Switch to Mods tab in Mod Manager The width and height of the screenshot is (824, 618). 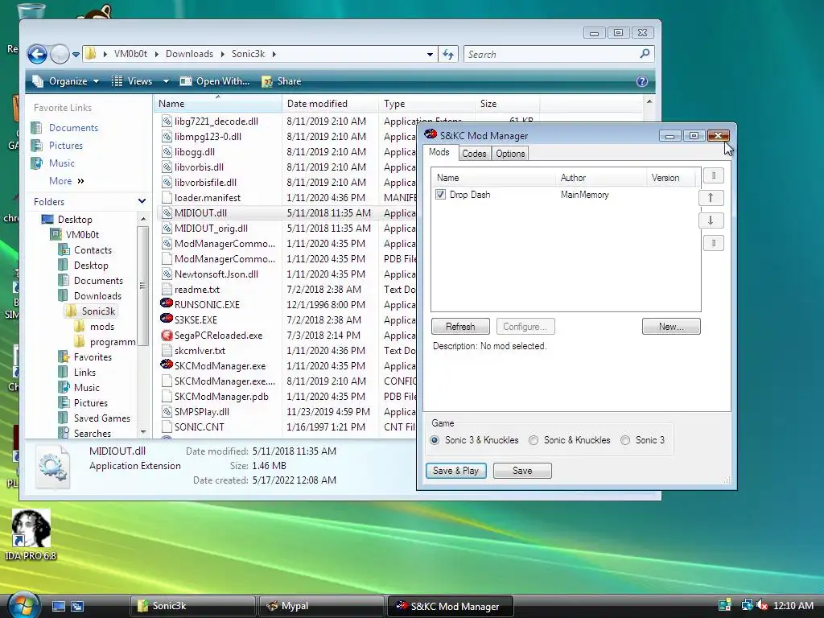439,152
